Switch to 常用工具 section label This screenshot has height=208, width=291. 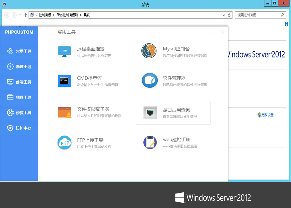[23, 51]
